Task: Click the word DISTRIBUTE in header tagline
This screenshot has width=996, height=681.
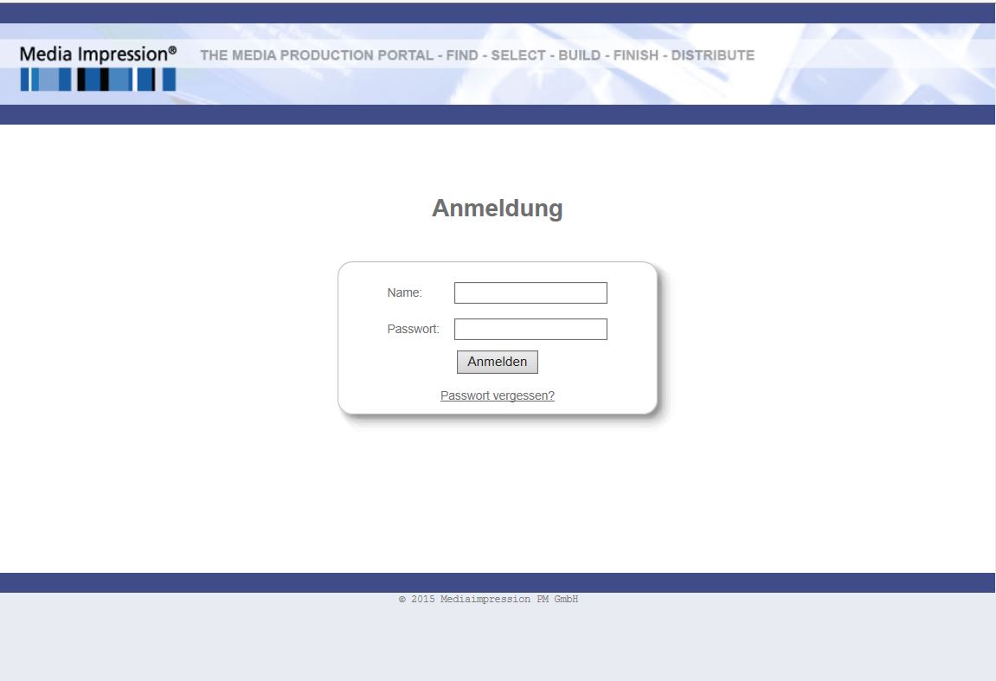Action: [713, 55]
